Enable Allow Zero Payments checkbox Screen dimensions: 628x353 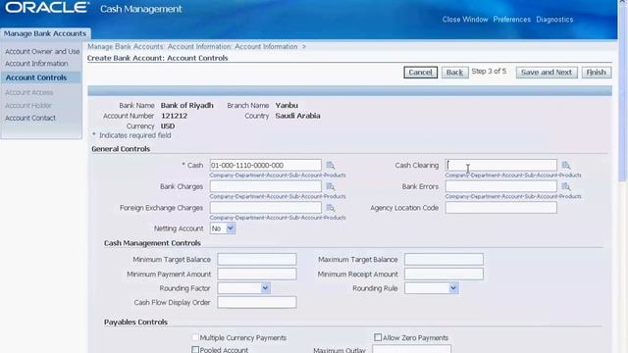tap(378, 337)
